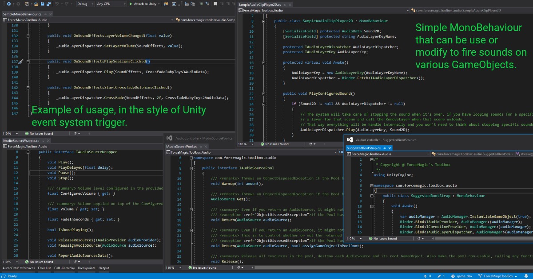The width and height of the screenshot is (533, 279).
Task: Switch to the Error List tab
Action: tap(44, 268)
